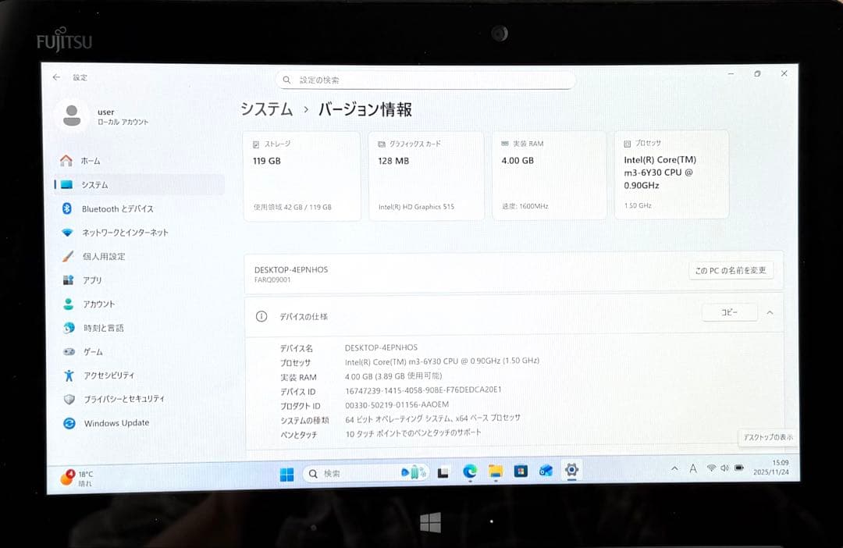The image size is (843, 548).
Task: Click the Wi-Fi icon in system tray
Action: (712, 468)
